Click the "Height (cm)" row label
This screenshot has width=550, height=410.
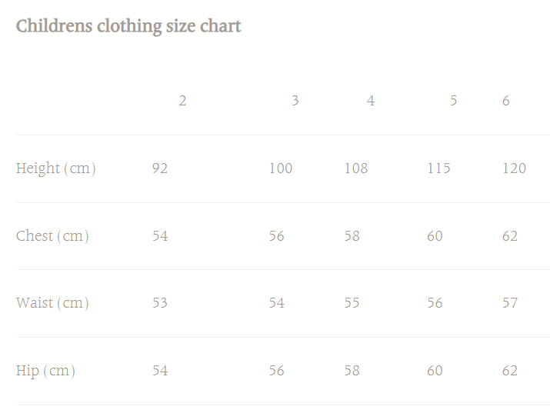(55, 168)
